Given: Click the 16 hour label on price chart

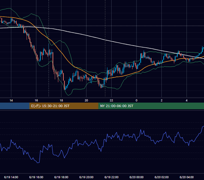Looking at the screenshot, I should coord(36,100).
